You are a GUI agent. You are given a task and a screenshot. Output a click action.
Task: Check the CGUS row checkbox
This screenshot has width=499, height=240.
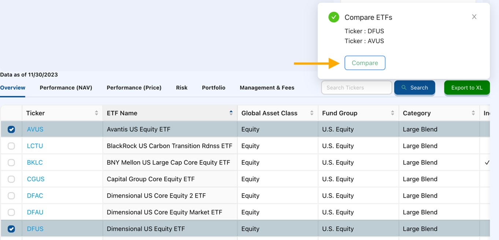tap(11, 179)
